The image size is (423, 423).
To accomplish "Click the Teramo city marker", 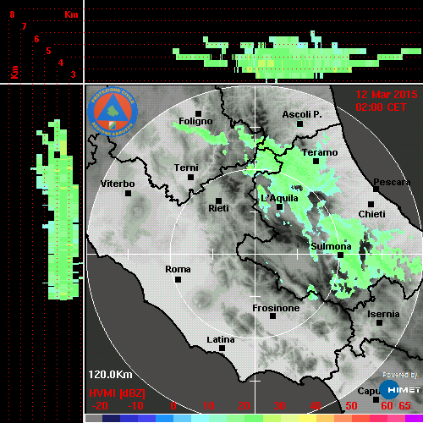I will coord(316,161).
